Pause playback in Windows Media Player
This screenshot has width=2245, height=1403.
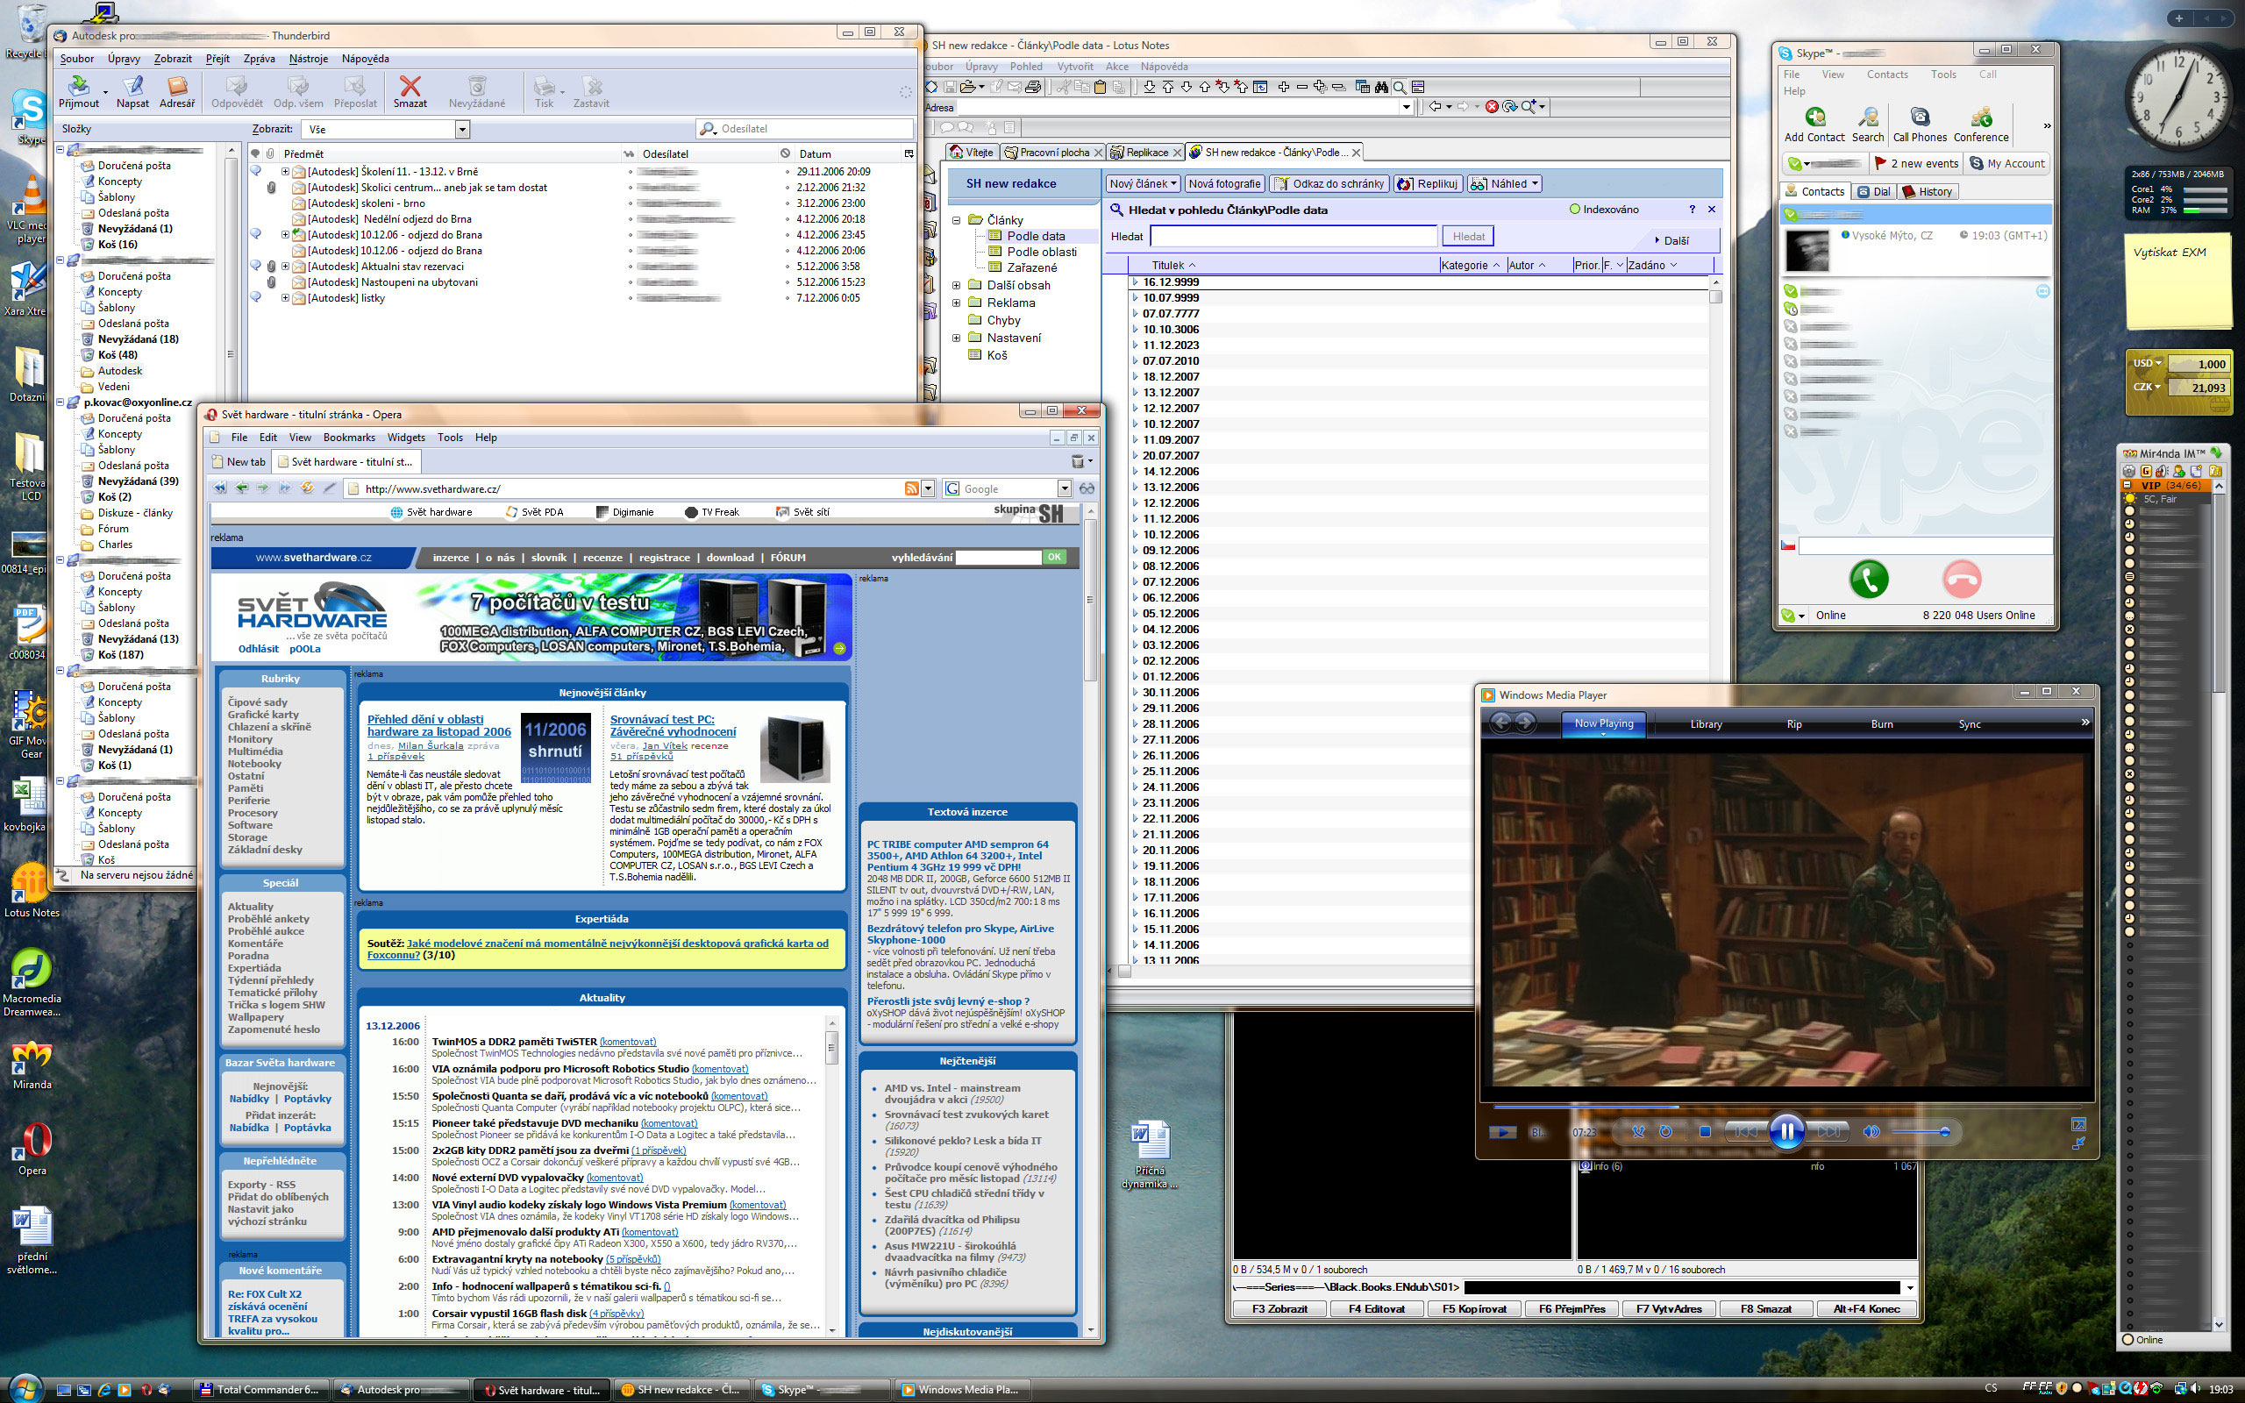(x=1785, y=1131)
